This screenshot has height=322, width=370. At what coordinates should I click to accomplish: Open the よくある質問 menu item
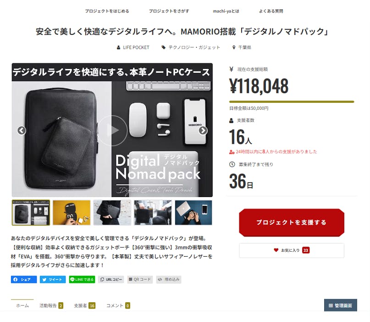click(271, 11)
